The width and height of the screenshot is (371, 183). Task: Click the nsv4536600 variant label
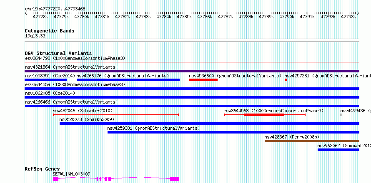coord(235,76)
